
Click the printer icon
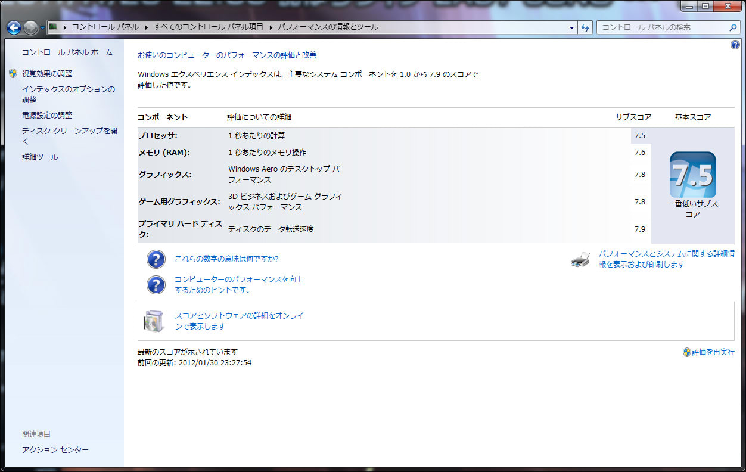point(580,259)
